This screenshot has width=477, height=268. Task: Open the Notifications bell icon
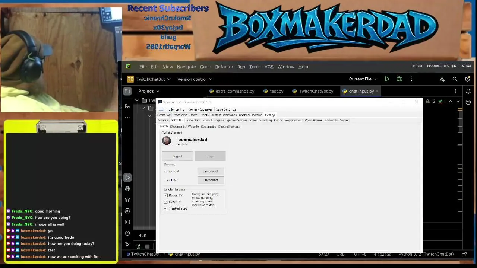[468, 91]
